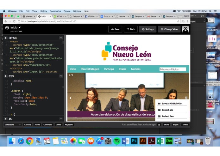220x156 pixels.
Task: Open Finder from the dock
Action: pos(12,141)
